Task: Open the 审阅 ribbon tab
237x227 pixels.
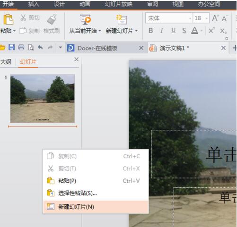Action: click(152, 4)
